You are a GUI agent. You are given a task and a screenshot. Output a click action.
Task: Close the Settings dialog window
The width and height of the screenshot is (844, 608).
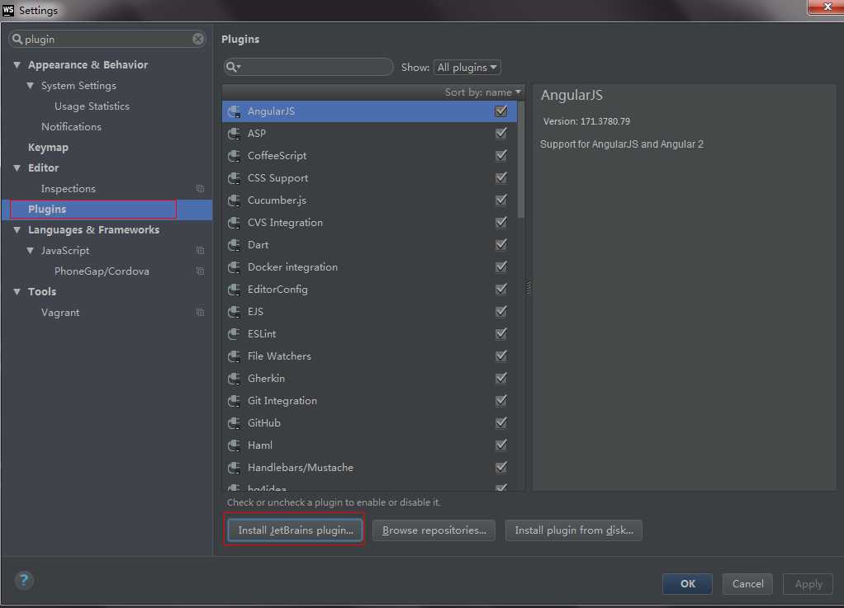[827, 7]
